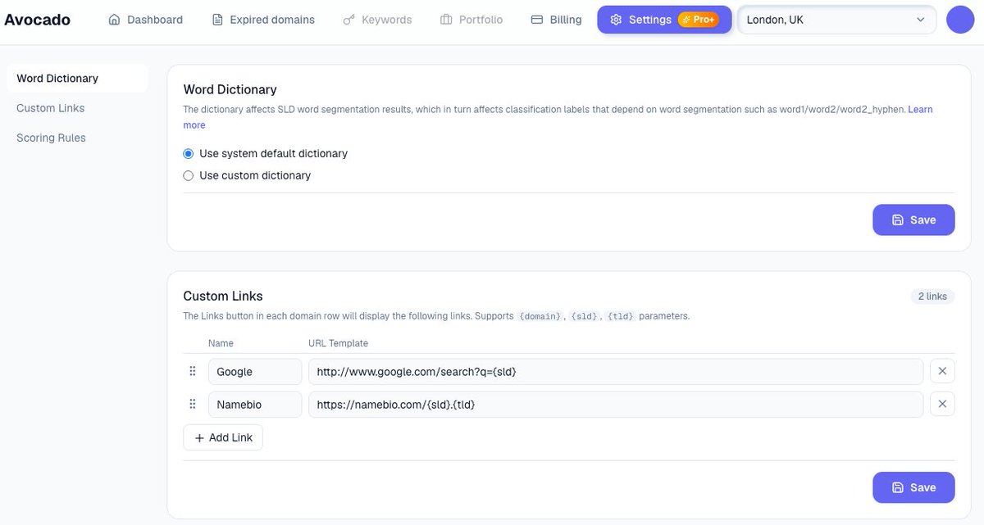
Task: Open the London, UK location dropdown
Action: point(837,20)
